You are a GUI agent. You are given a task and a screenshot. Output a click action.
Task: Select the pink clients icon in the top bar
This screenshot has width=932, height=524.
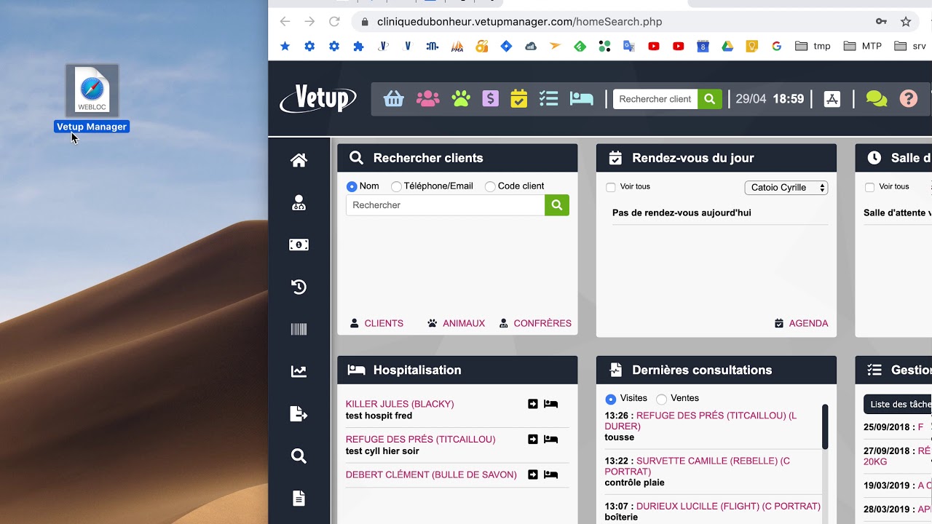click(x=427, y=98)
